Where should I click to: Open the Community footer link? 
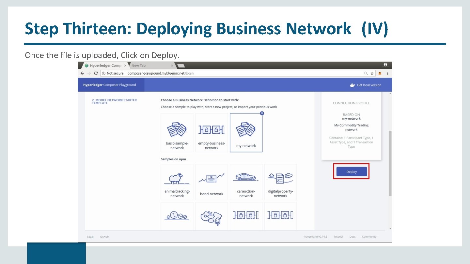(369, 237)
